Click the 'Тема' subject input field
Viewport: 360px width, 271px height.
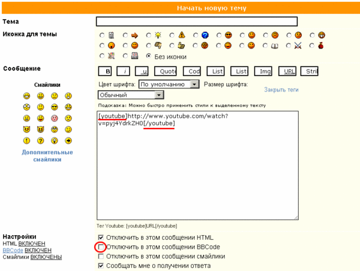click(197, 22)
